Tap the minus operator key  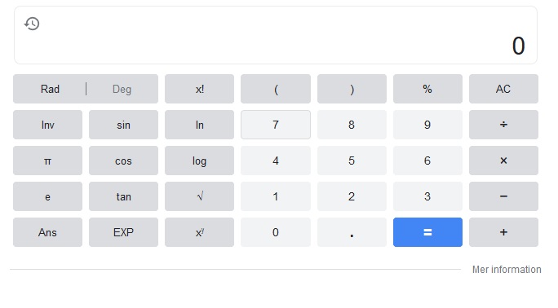pos(503,196)
